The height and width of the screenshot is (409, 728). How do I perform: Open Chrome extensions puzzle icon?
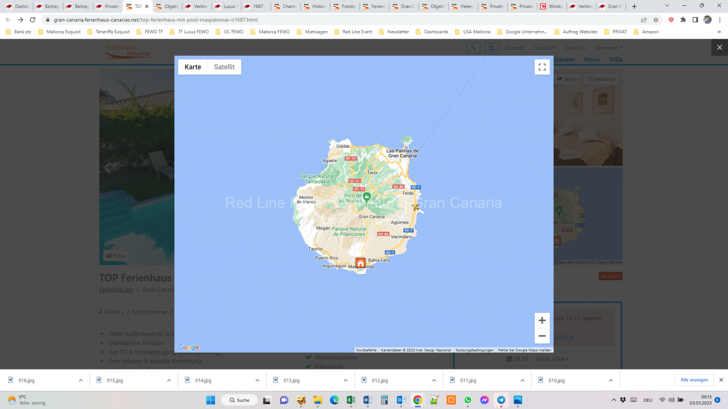(x=683, y=19)
